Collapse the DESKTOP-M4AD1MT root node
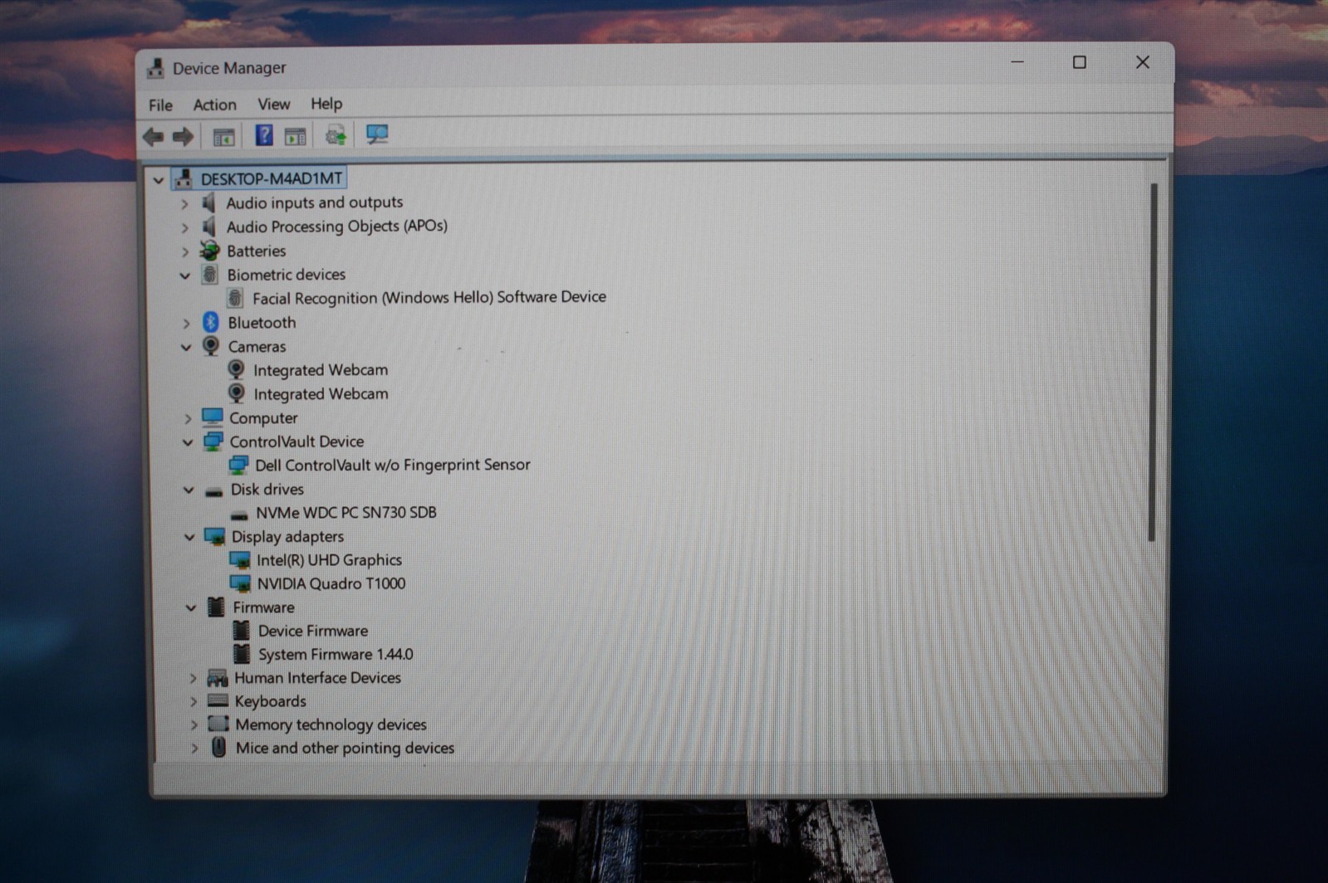This screenshot has width=1328, height=883. (x=159, y=179)
